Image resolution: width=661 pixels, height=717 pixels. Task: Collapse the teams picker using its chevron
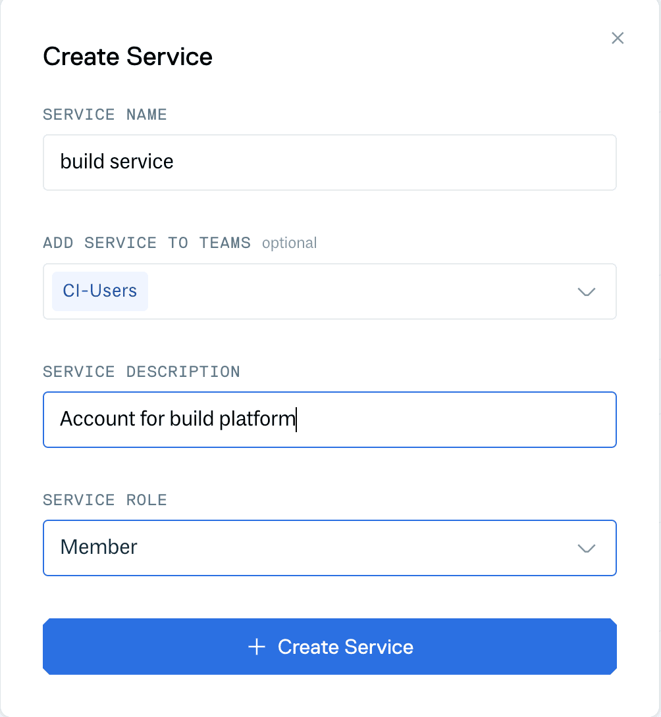(x=585, y=291)
